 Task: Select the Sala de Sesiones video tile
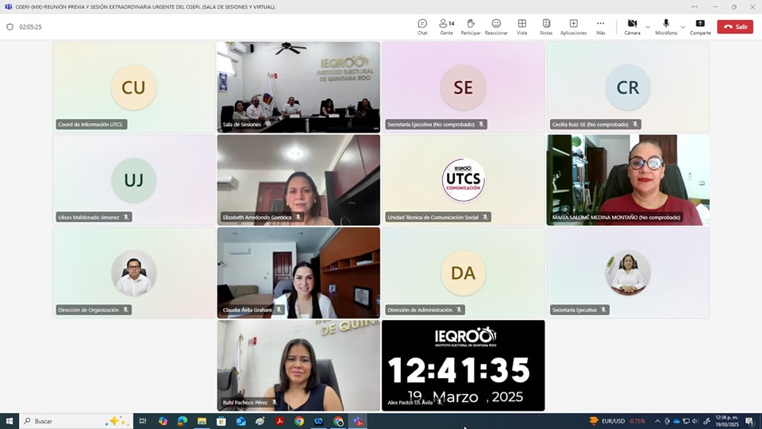pos(298,87)
